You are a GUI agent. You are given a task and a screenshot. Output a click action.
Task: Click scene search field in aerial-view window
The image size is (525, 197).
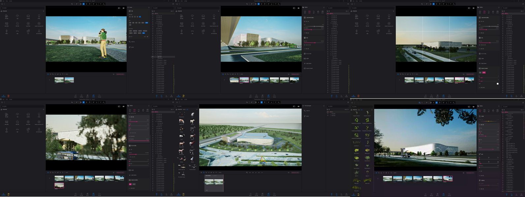(x=337, y=106)
